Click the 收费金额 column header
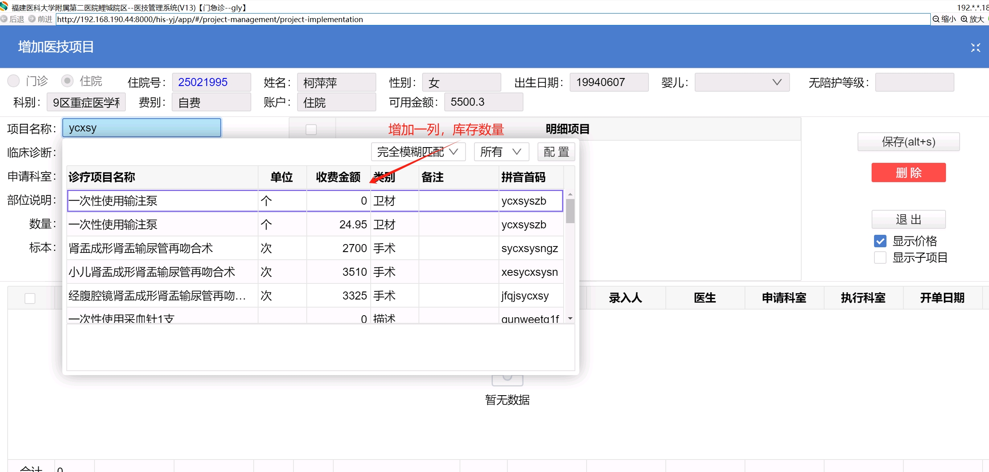 point(338,177)
